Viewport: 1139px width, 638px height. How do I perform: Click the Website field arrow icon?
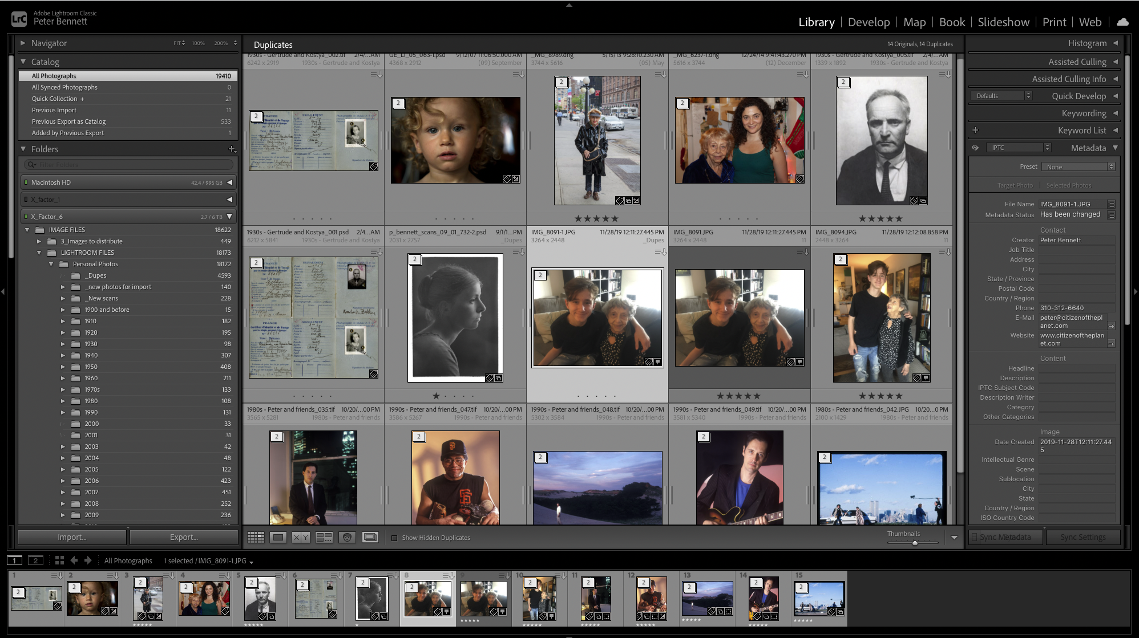tap(1111, 343)
